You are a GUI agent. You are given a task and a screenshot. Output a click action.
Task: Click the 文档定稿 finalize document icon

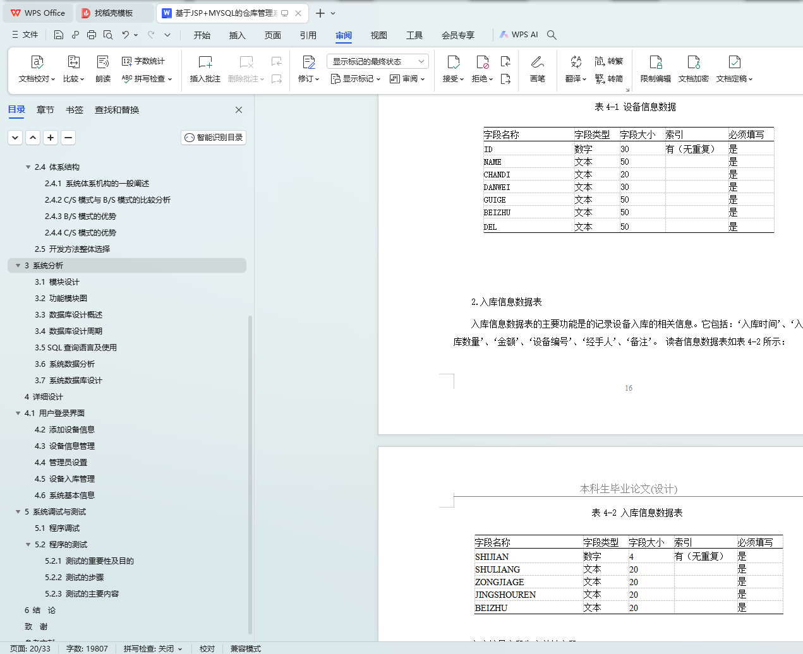(x=734, y=62)
